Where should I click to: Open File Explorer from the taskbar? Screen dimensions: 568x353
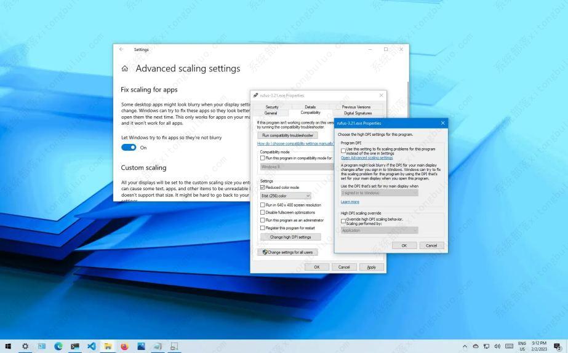tap(108, 346)
